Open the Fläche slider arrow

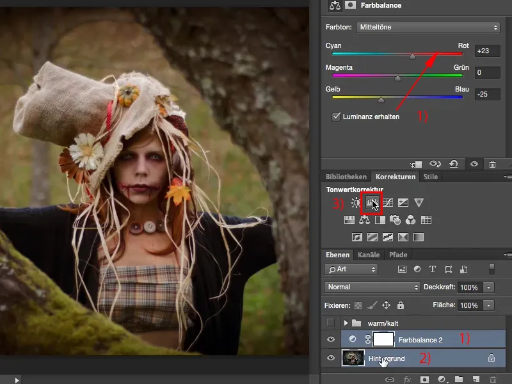pyautogui.click(x=488, y=305)
